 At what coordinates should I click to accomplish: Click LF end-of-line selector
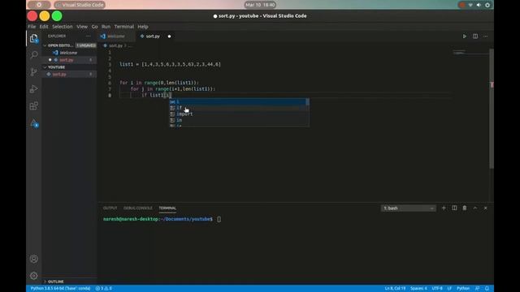point(449,289)
